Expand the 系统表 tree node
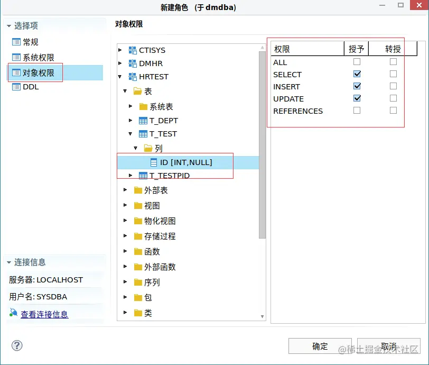Screen dimensions: 429x365 click(130, 106)
